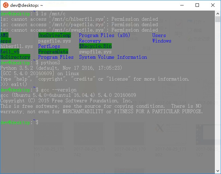Click the exit() line in the Python session
This screenshot has width=221, height=174.
(18, 84)
